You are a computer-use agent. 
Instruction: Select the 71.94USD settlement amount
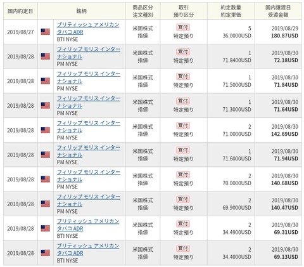(x=286, y=159)
